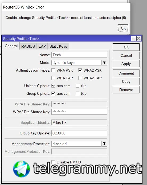Image resolution: width=147 pixels, height=185 pixels.
Task: Toggle aes ccm under Group Ciphers
Action: (x=53, y=93)
